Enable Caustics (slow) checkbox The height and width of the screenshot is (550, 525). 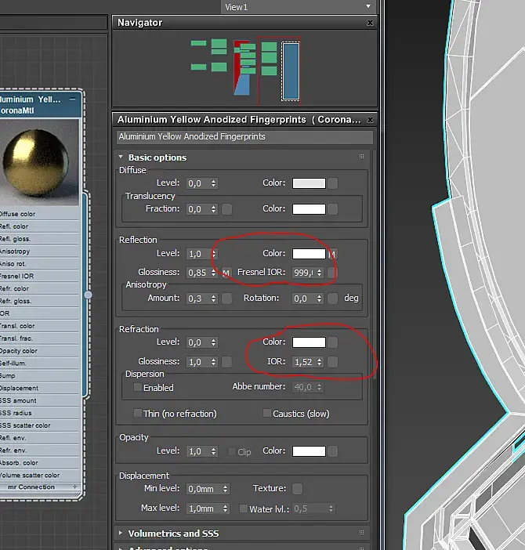[x=267, y=413]
